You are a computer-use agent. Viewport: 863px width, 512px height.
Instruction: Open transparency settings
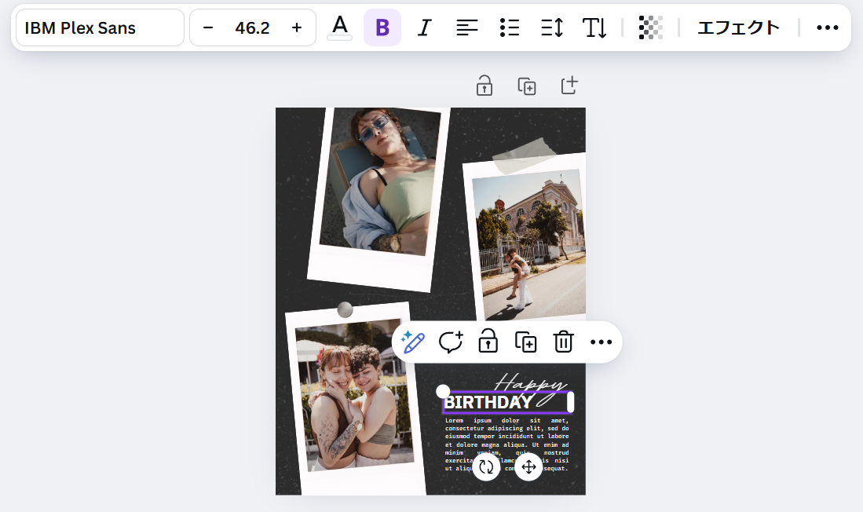click(650, 28)
